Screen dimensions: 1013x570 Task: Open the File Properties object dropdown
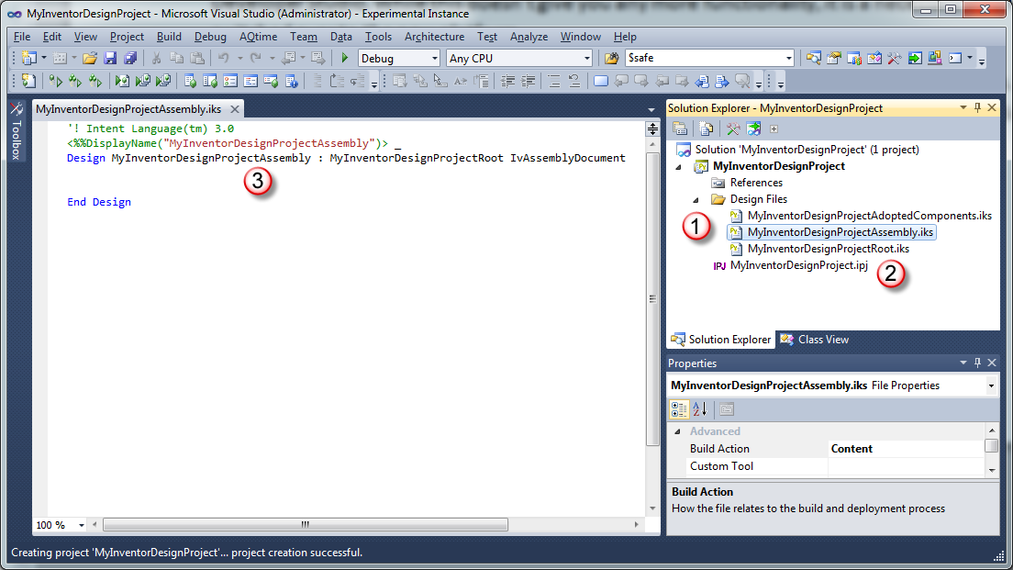(991, 386)
